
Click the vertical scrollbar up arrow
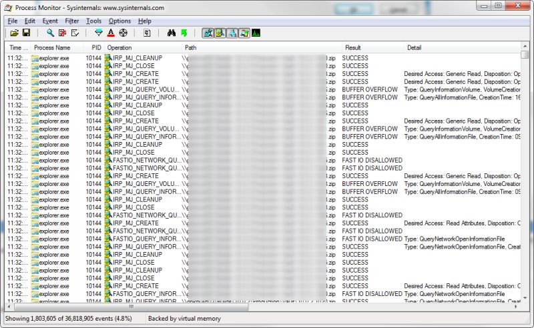[x=525, y=46]
